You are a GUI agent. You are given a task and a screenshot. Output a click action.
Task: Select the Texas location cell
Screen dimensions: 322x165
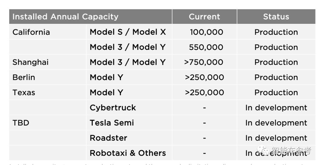click(24, 93)
